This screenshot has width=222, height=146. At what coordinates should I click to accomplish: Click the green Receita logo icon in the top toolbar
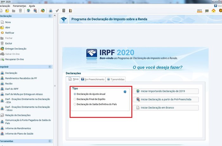[x=29, y=10]
